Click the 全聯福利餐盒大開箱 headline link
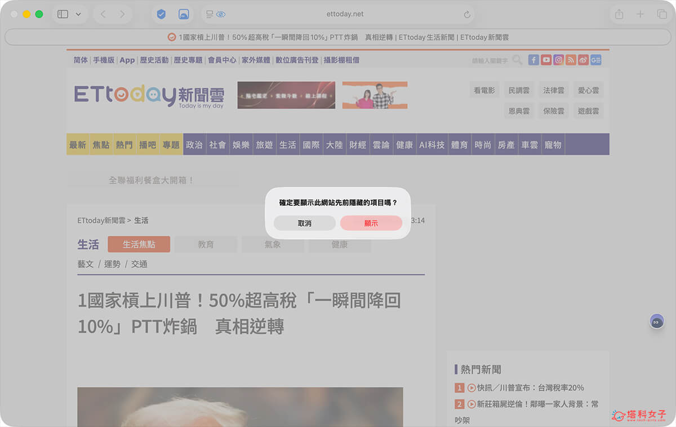 click(152, 181)
